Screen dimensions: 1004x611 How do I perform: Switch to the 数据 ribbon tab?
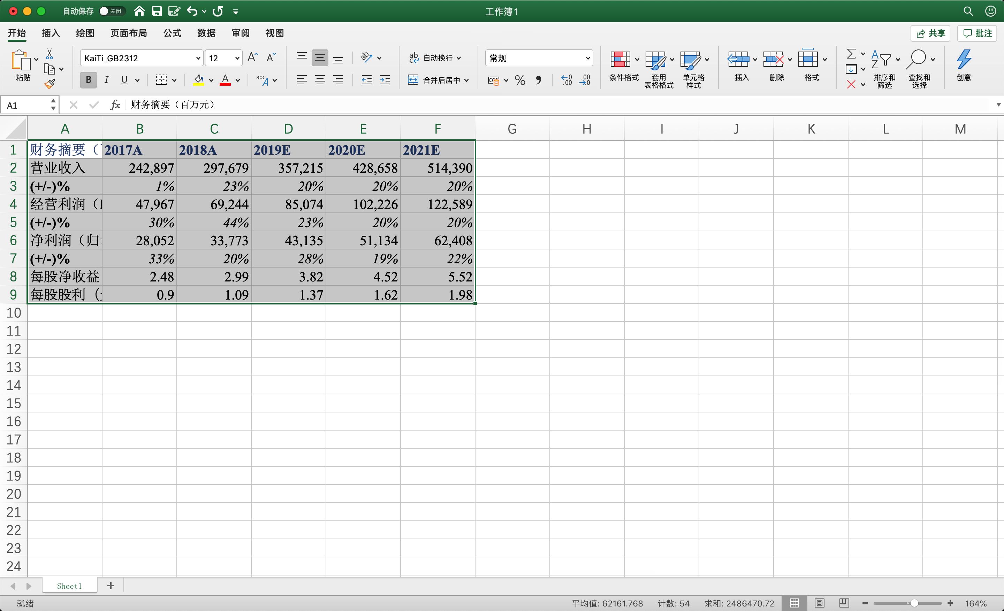coord(206,33)
